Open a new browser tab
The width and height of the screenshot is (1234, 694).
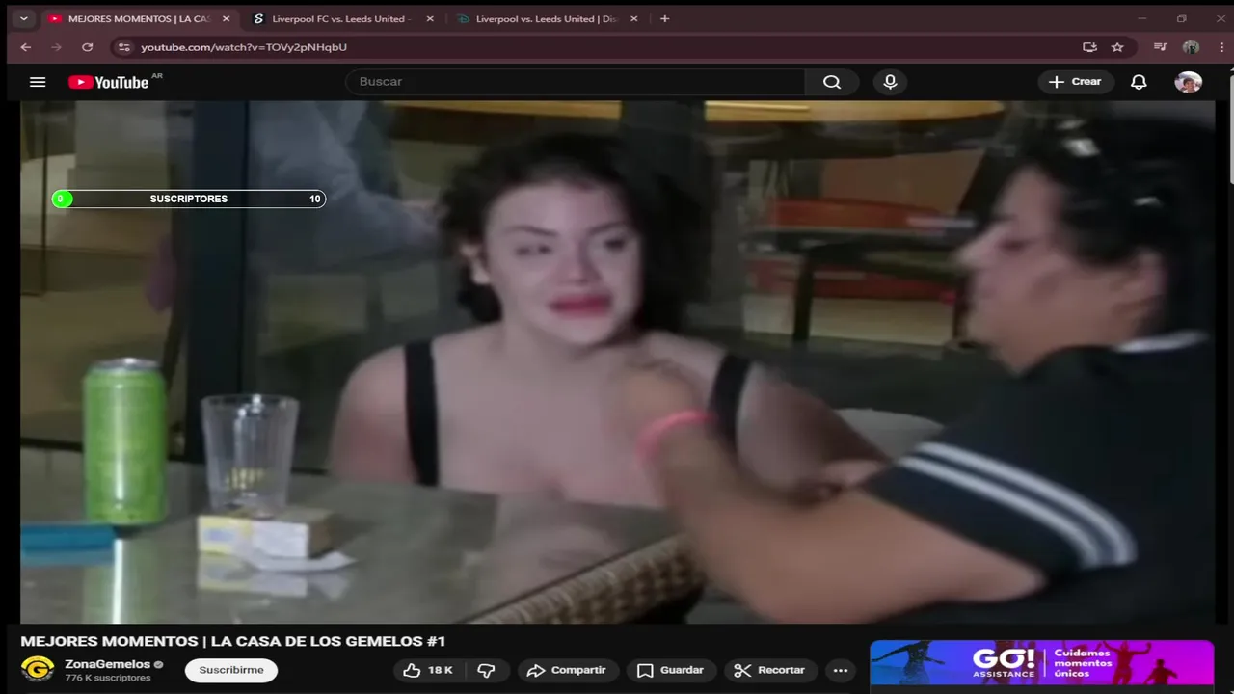(664, 18)
